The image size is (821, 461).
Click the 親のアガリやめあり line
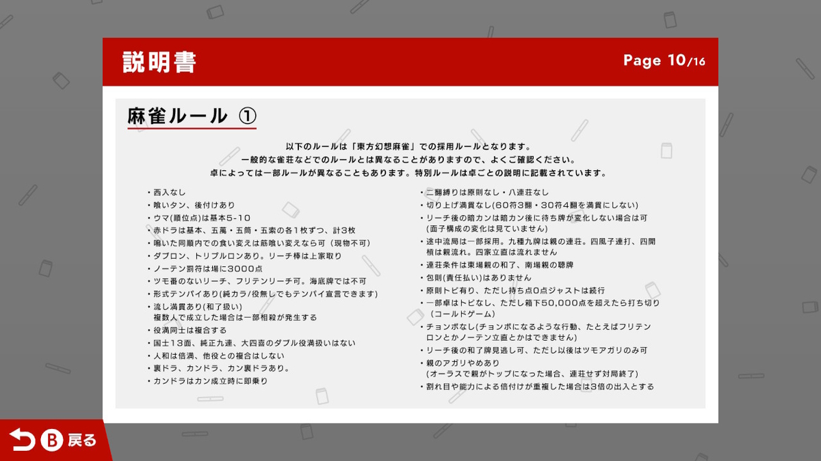point(459,363)
